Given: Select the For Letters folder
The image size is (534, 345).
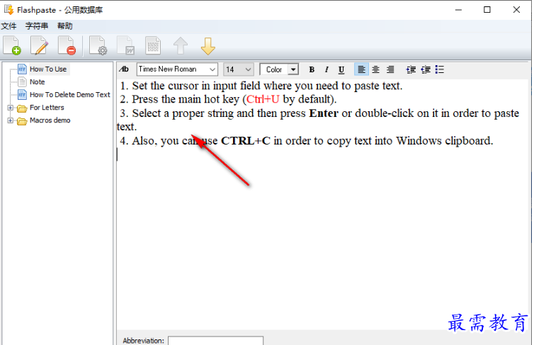Looking at the screenshot, I should [x=47, y=108].
